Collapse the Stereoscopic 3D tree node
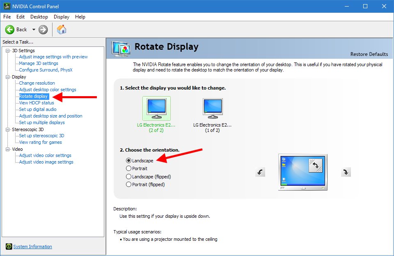 7,129
